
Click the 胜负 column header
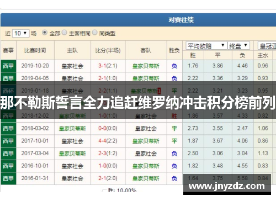coord(174,50)
